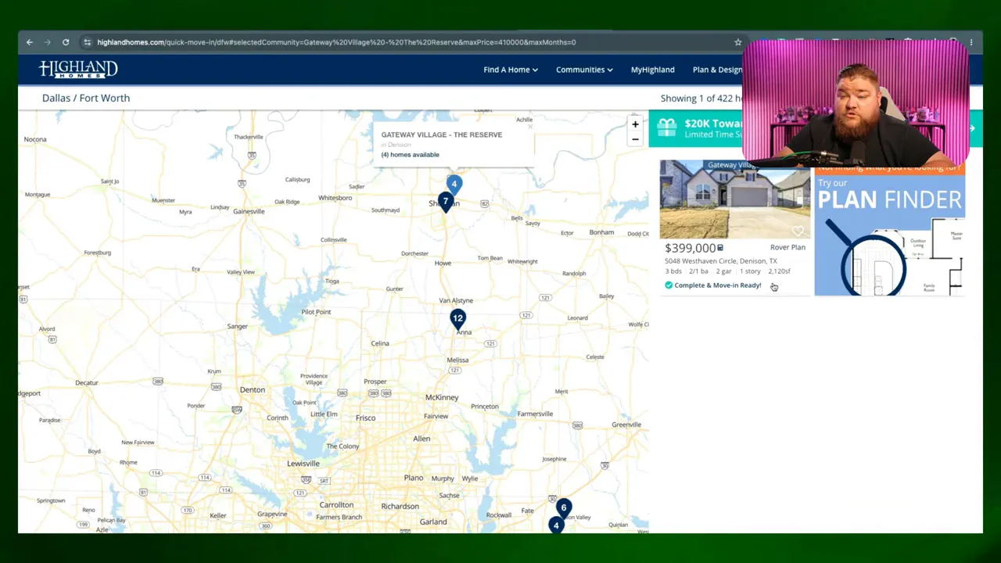This screenshot has width=1001, height=563.
Task: Click the Van Alstyne label on the map
Action: pyautogui.click(x=456, y=301)
